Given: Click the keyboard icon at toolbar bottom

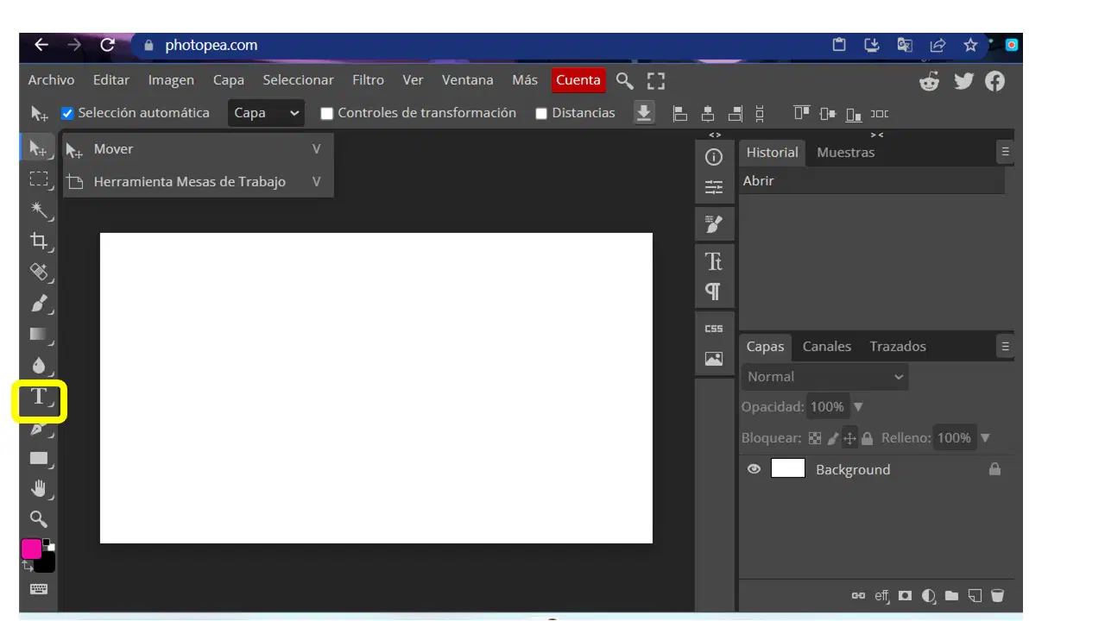Looking at the screenshot, I should [39, 589].
